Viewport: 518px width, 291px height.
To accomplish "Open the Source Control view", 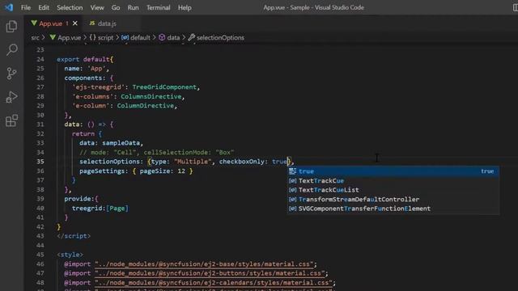I will pos(11,74).
